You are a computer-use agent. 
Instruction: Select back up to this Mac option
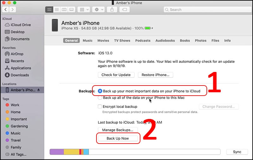pos(100,98)
